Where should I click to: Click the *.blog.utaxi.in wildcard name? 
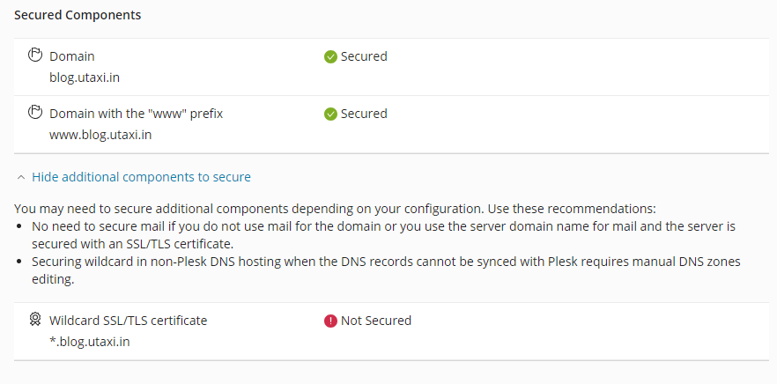pyautogui.click(x=90, y=342)
